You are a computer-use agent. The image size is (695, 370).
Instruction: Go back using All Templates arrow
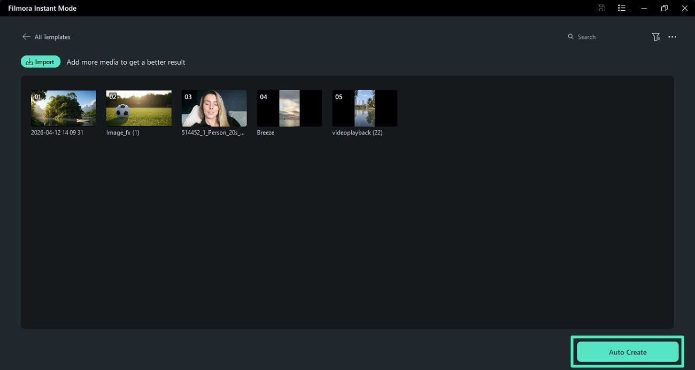pyautogui.click(x=26, y=37)
